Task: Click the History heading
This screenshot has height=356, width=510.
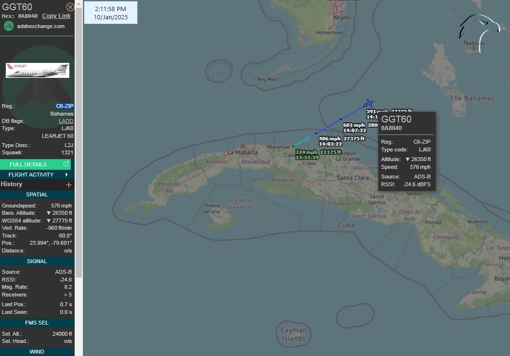Action: click(11, 184)
